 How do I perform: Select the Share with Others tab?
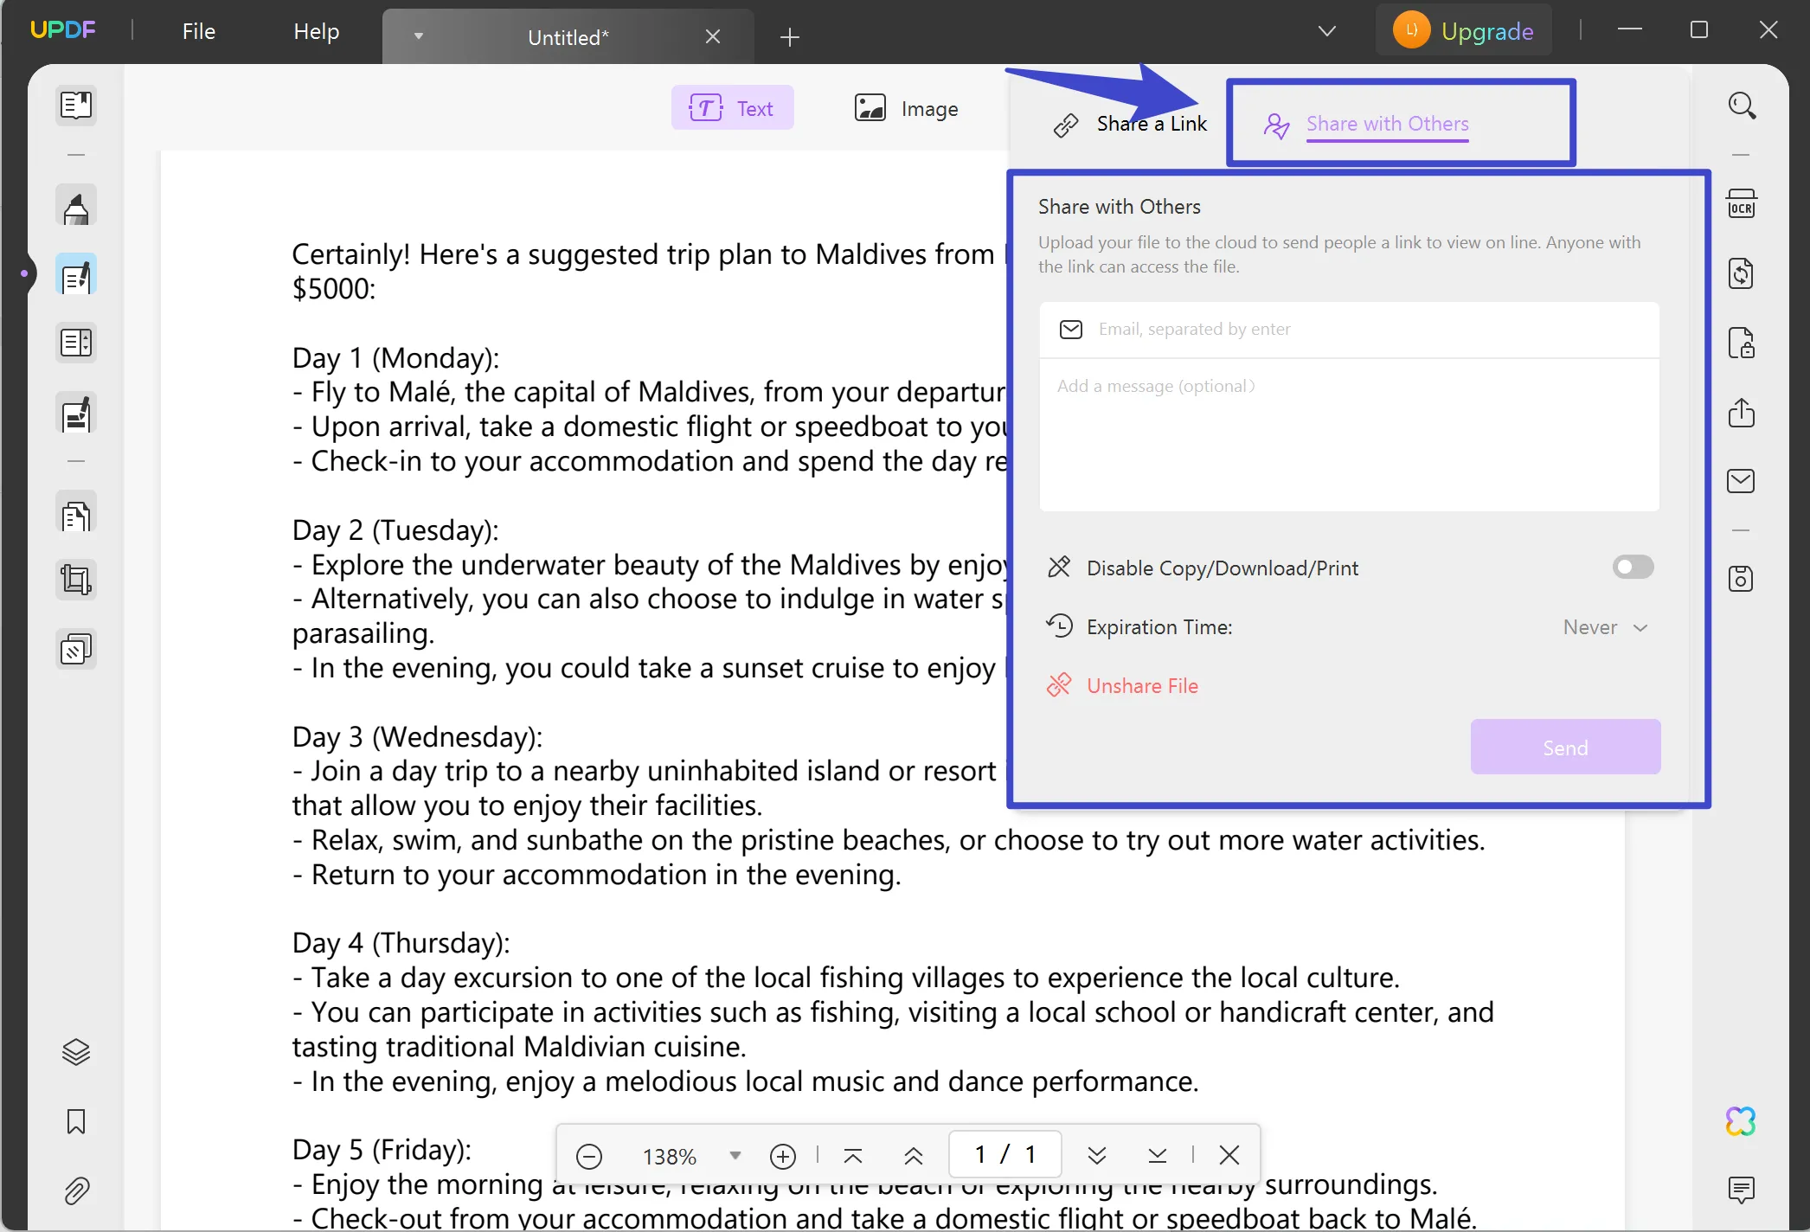1387,122
